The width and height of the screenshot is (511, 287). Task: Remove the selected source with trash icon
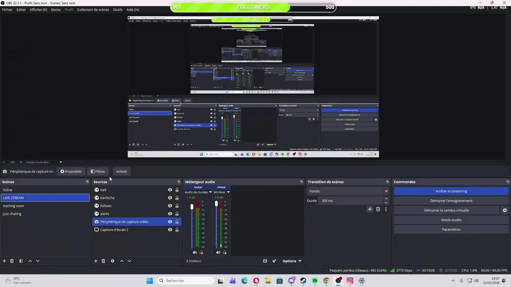[x=103, y=261]
